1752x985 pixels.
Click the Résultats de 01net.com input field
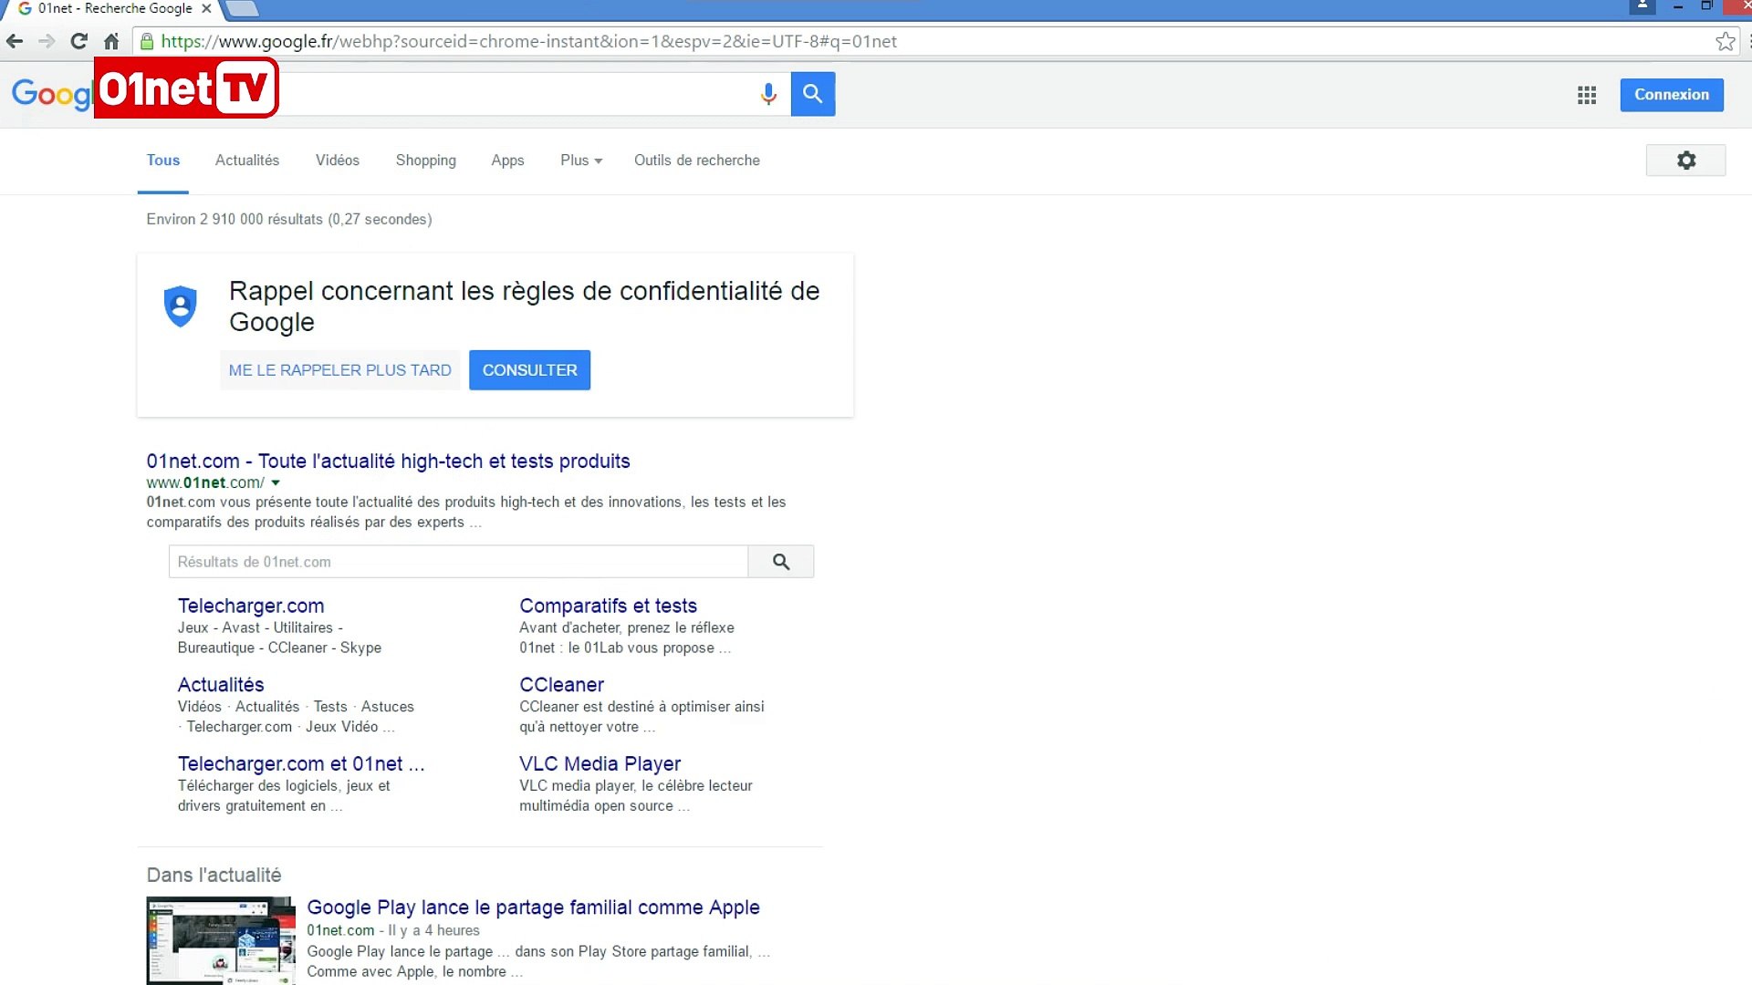(x=457, y=562)
